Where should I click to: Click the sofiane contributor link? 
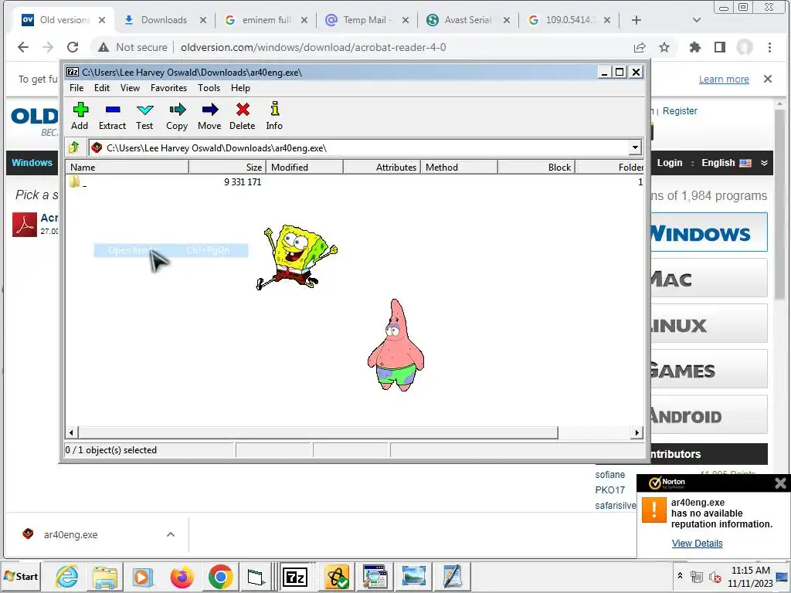(x=610, y=475)
